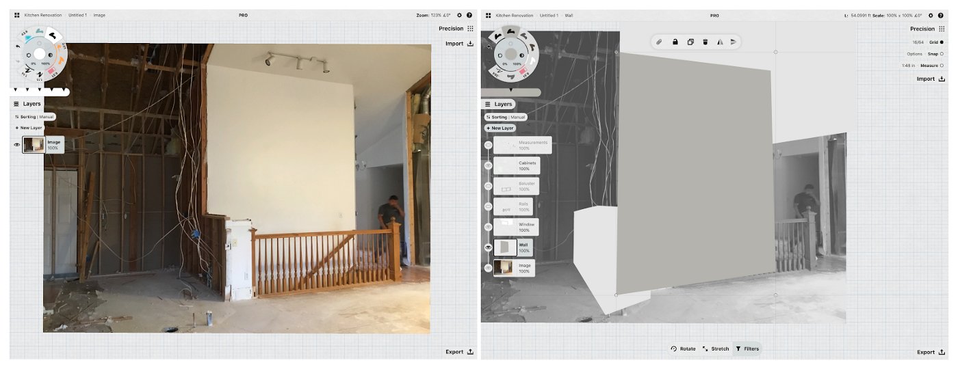Toggle the Snap option
958x369 pixels.
(936, 53)
